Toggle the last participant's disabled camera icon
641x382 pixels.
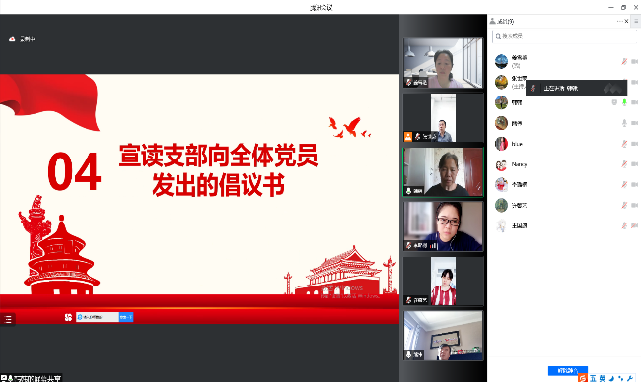click(x=634, y=225)
